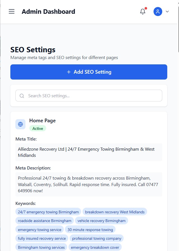The width and height of the screenshot is (179, 251).
Task: Open the notifications bell
Action: (143, 12)
